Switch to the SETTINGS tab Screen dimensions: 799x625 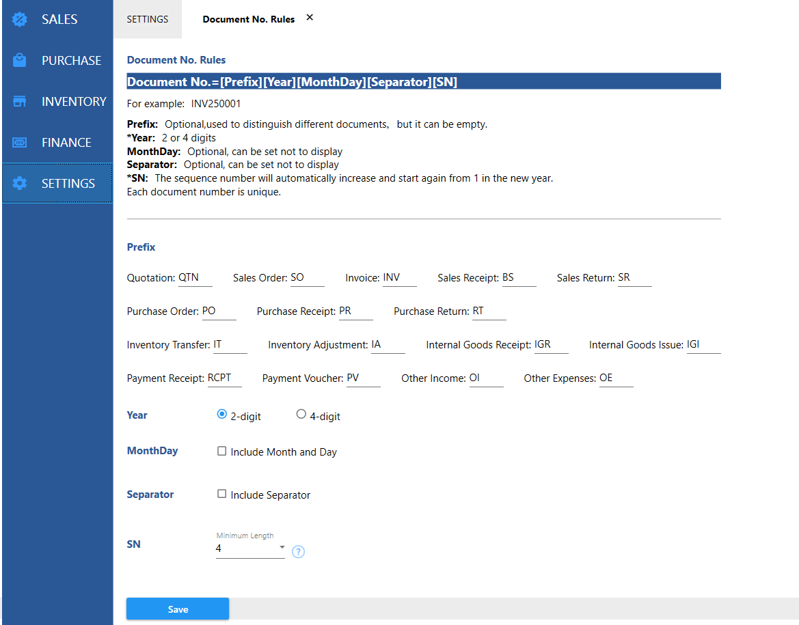click(x=147, y=19)
